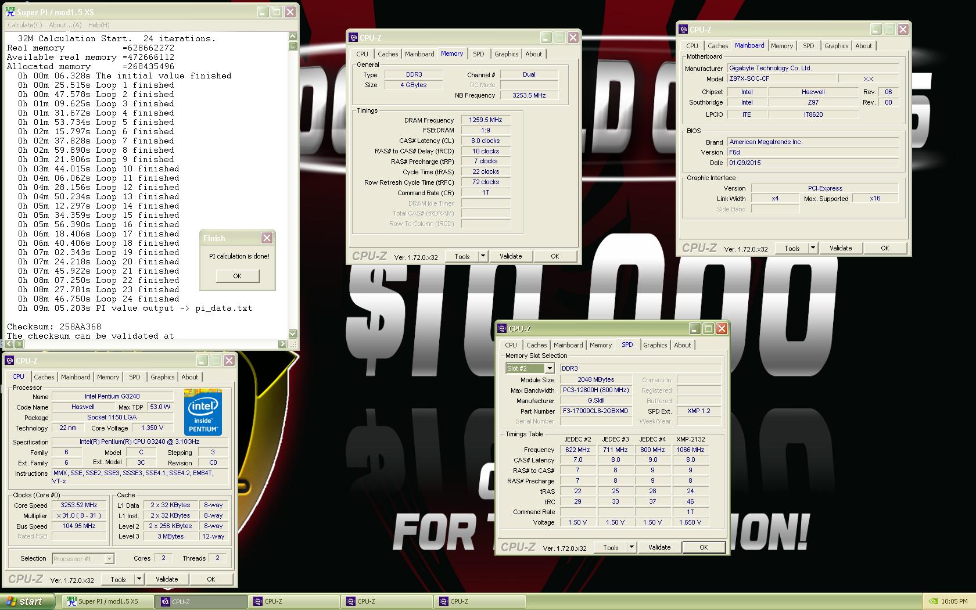The image size is (976, 610).
Task: Expand the Slot #2 memory slot selector
Action: pos(549,368)
